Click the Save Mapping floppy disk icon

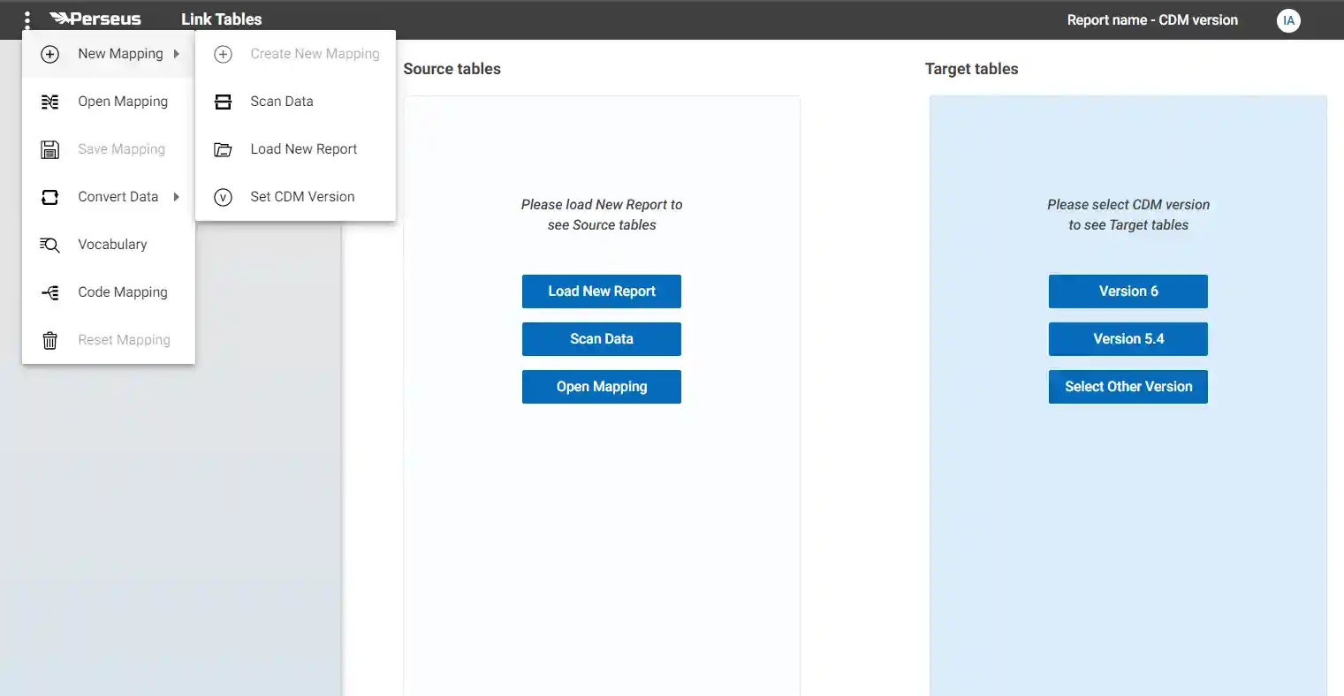click(x=50, y=148)
